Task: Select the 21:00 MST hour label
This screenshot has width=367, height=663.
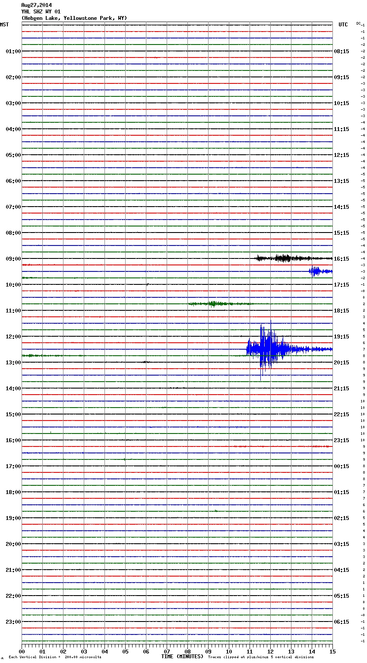Action: [x=13, y=570]
